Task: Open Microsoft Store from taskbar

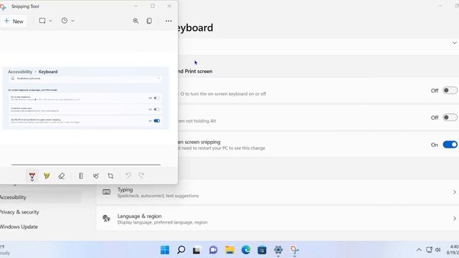Action: pos(262,250)
